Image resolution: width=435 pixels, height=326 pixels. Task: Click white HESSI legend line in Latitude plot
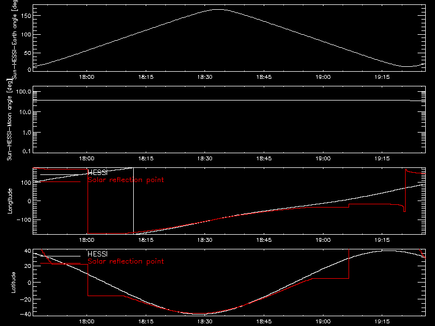pos(60,256)
